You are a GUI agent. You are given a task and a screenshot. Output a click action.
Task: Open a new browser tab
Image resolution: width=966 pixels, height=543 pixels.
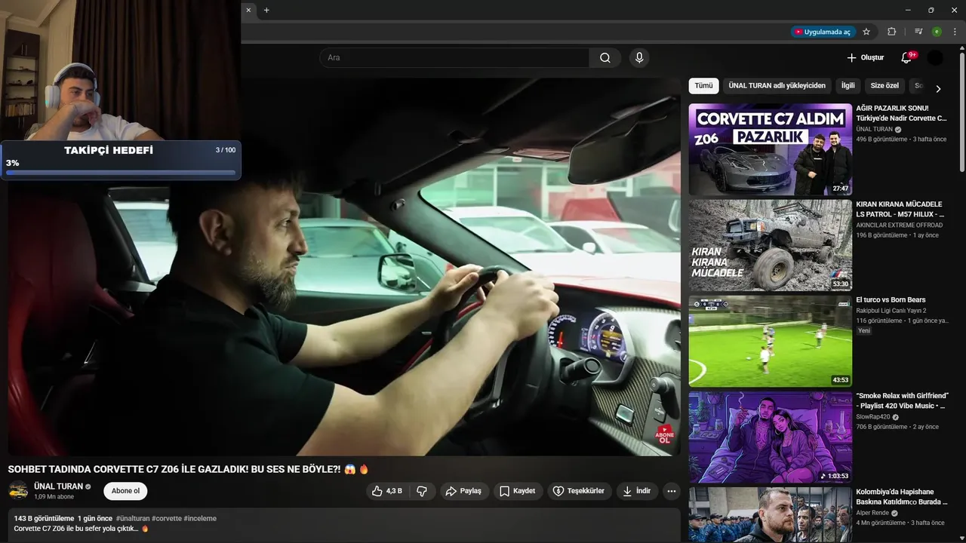coord(266,10)
